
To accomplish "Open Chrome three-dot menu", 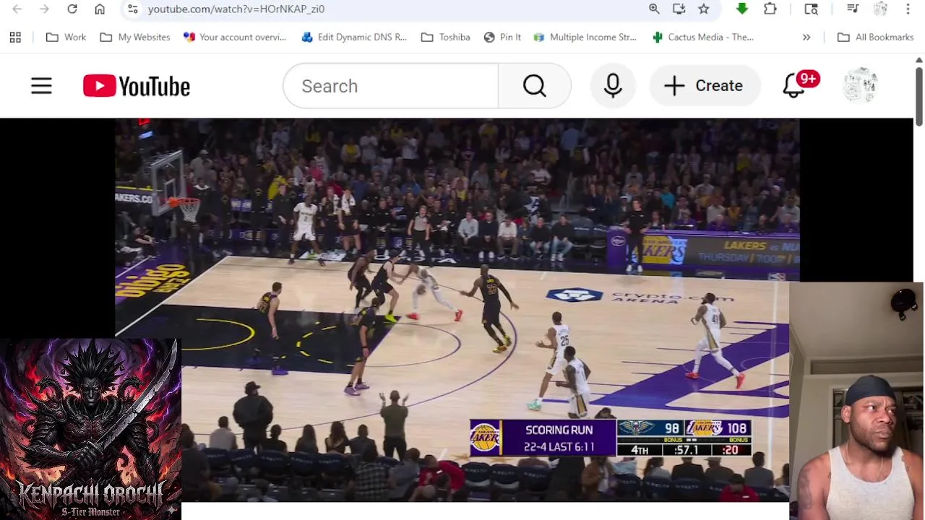I will pos(908,9).
